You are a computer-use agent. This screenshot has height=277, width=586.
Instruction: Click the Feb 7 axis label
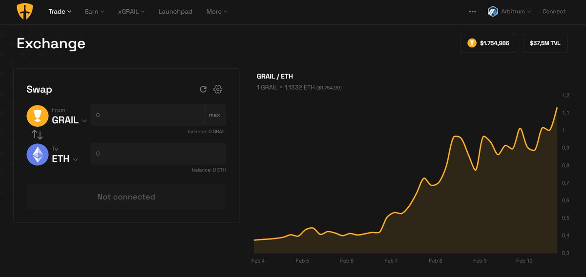click(x=391, y=261)
